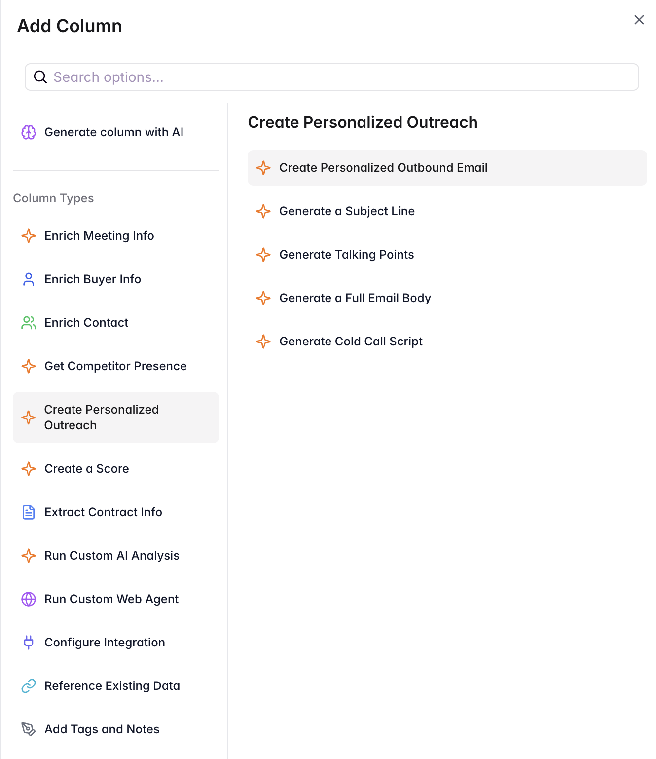Choose Create Personalized Outbound Email

[x=383, y=168]
